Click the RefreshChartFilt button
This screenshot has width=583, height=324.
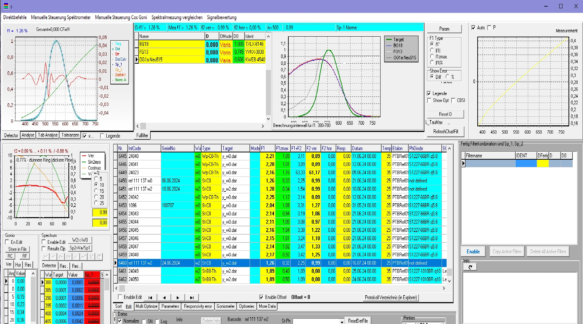tap(446, 132)
